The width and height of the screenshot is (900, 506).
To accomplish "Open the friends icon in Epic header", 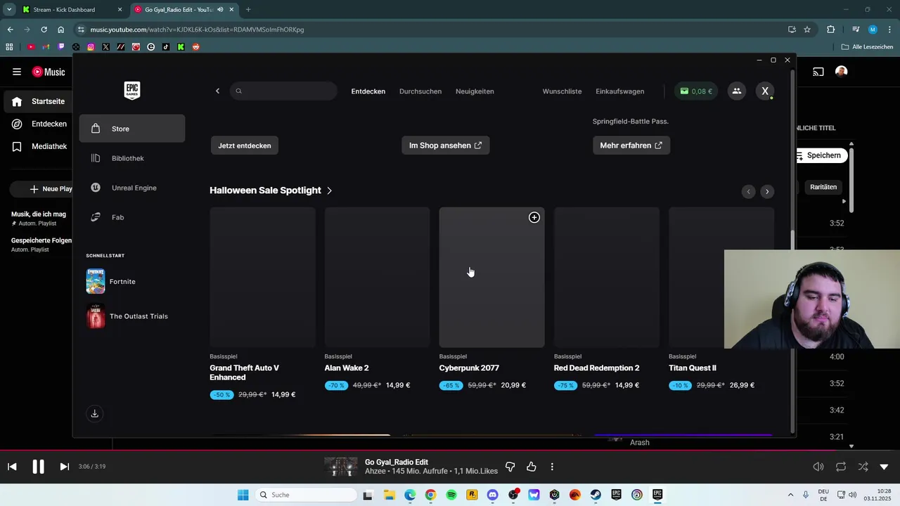I will tap(736, 91).
